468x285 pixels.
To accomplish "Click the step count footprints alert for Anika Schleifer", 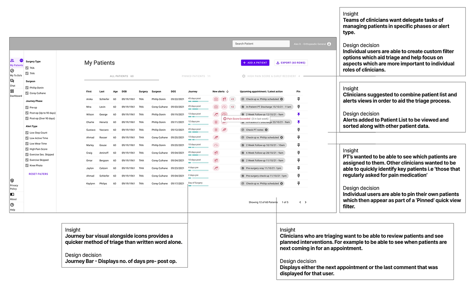I will pyautogui.click(x=224, y=99).
